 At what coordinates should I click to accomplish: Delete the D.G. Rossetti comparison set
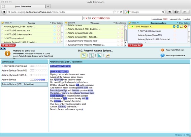(185, 26)
